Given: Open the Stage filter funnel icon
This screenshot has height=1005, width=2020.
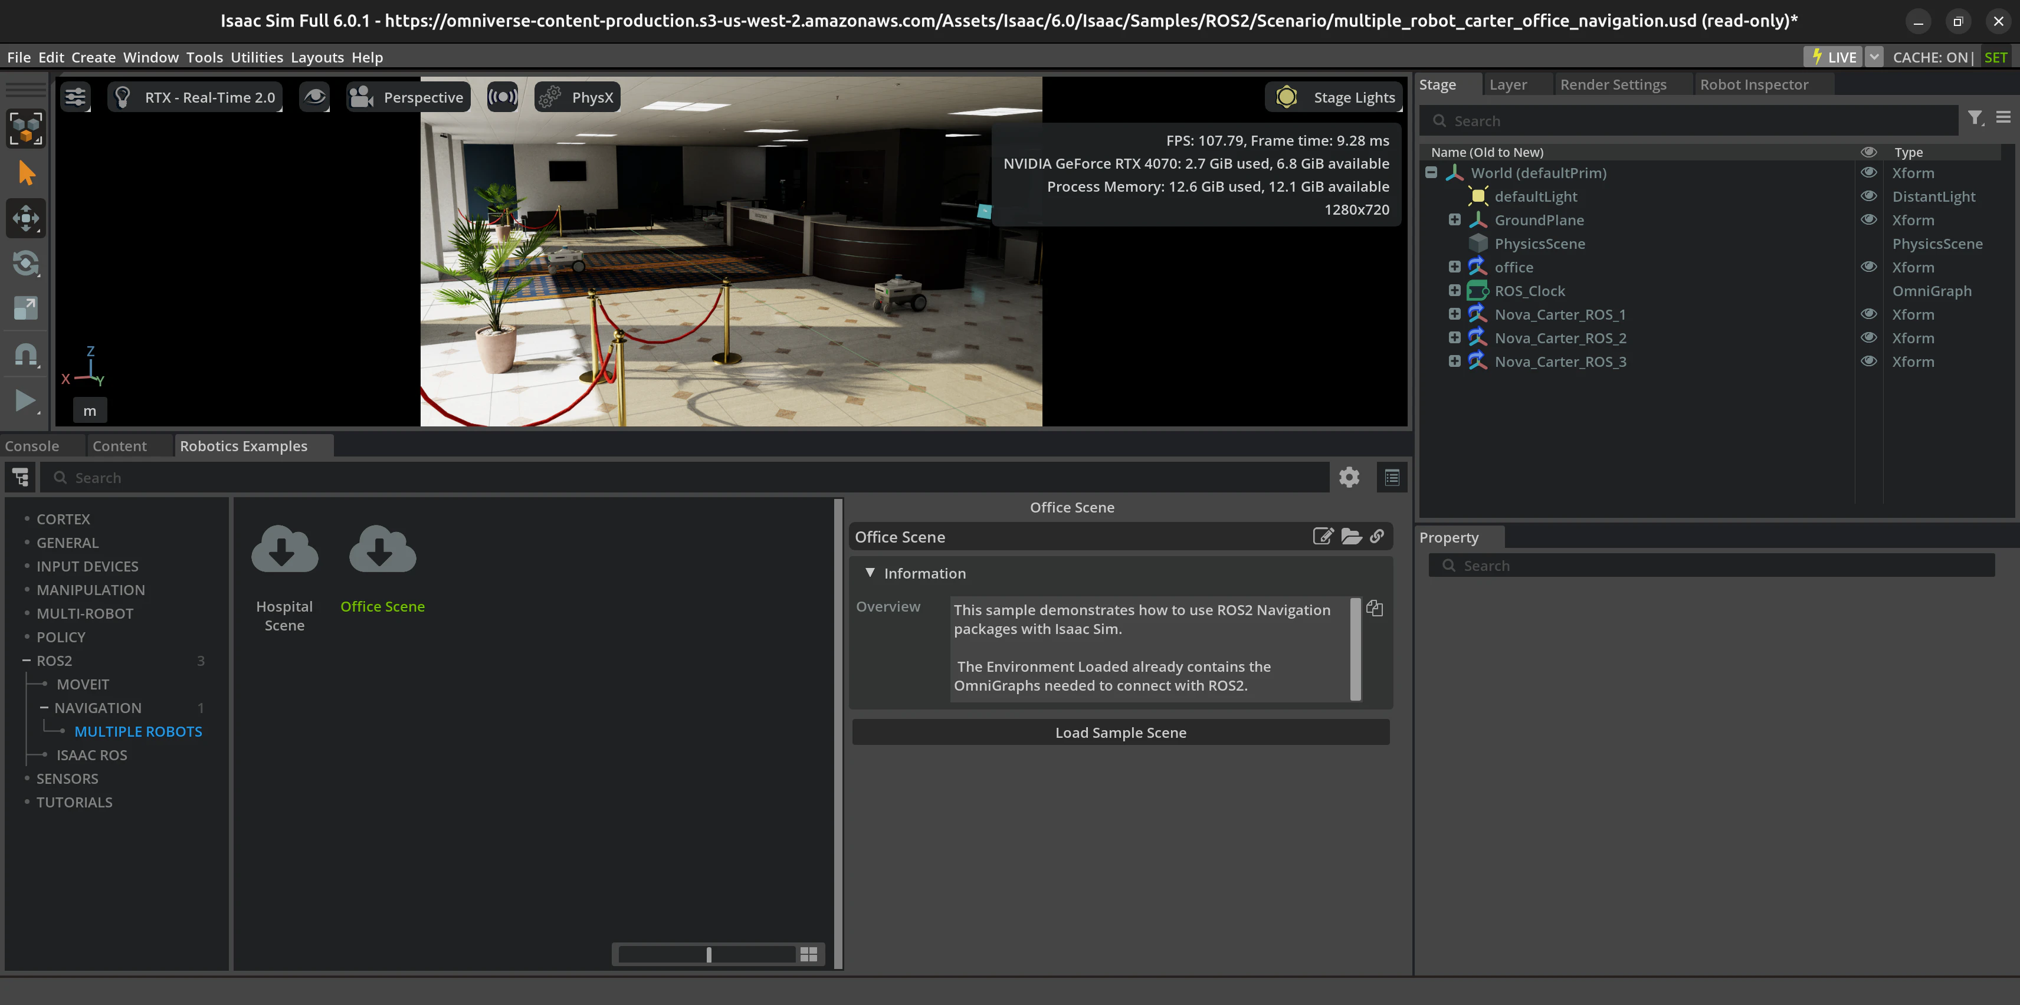Looking at the screenshot, I should tap(1975, 119).
